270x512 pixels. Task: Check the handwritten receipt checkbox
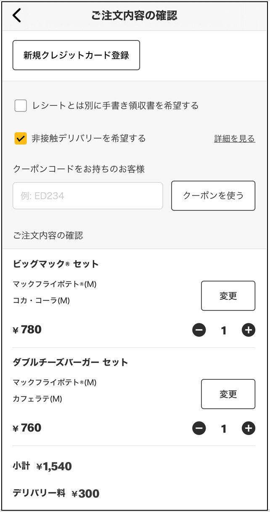coord(21,106)
